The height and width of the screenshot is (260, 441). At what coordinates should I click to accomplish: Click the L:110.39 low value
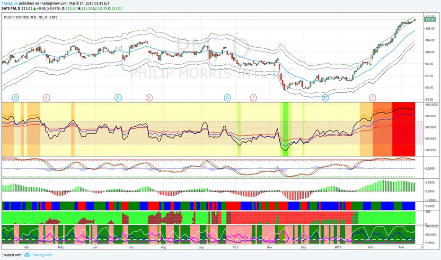pyautogui.click(x=100, y=9)
